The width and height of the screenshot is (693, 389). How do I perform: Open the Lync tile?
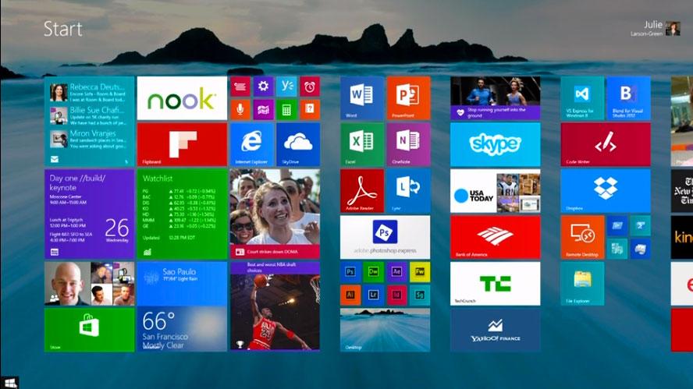tap(408, 191)
